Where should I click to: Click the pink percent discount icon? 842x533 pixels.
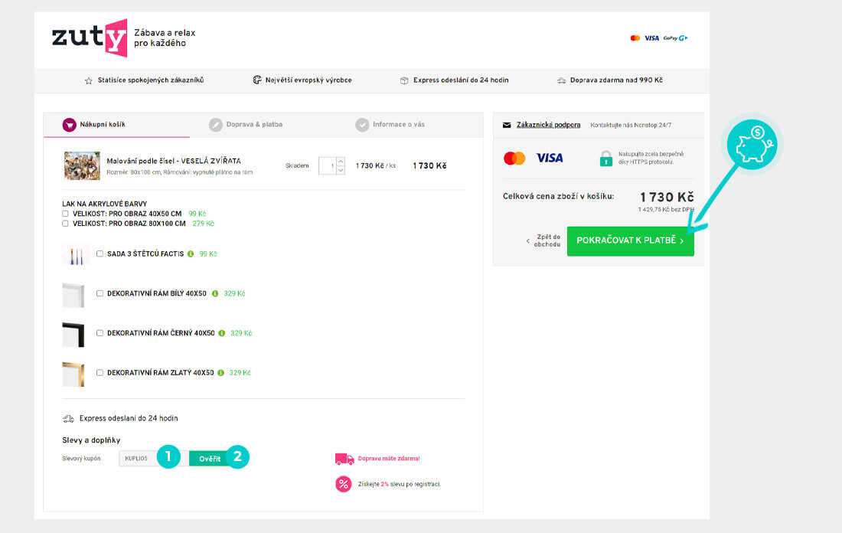click(x=344, y=484)
